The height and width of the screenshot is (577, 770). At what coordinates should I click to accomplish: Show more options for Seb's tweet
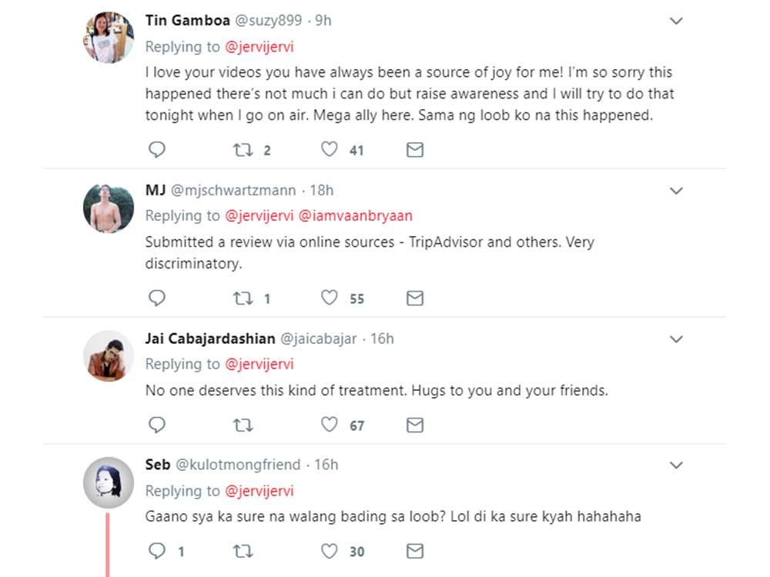point(676,465)
